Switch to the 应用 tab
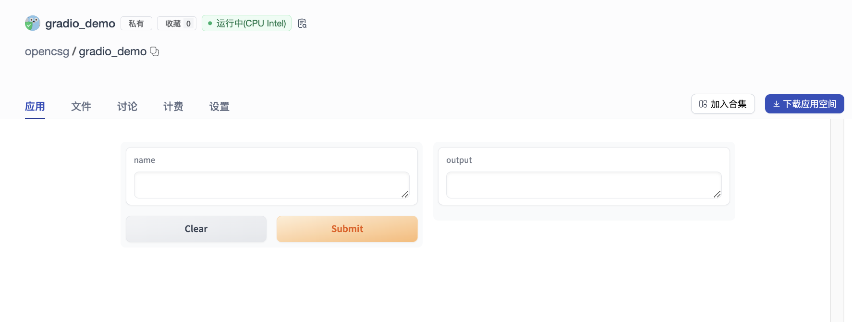Viewport: 852px width, 322px height. (35, 106)
